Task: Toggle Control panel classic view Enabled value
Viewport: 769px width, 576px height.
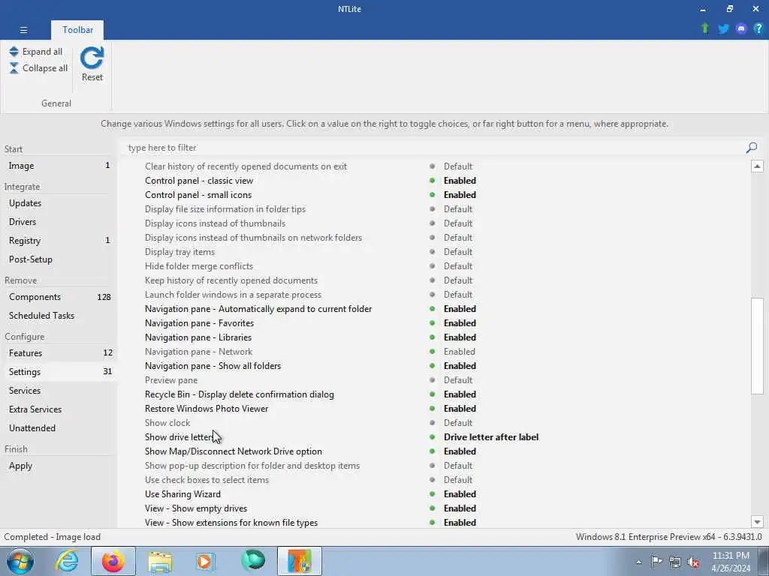Action: (x=460, y=180)
